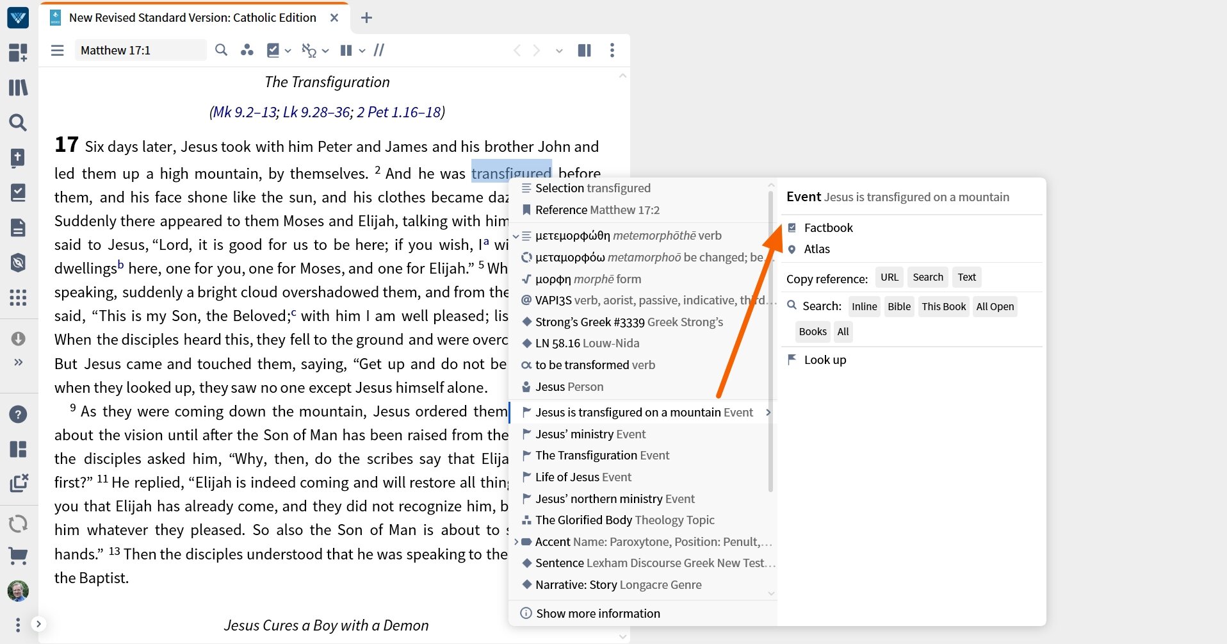Click the inline search magnifier icon
The height and width of the screenshot is (644, 1227).
click(x=221, y=50)
